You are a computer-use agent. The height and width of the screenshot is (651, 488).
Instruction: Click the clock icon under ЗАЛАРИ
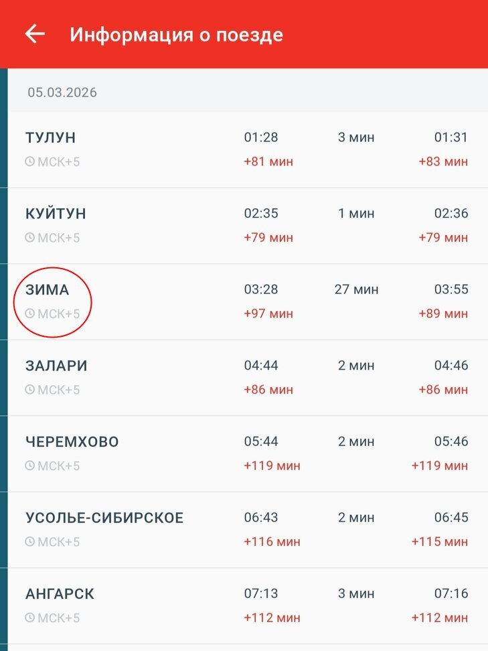(29, 389)
